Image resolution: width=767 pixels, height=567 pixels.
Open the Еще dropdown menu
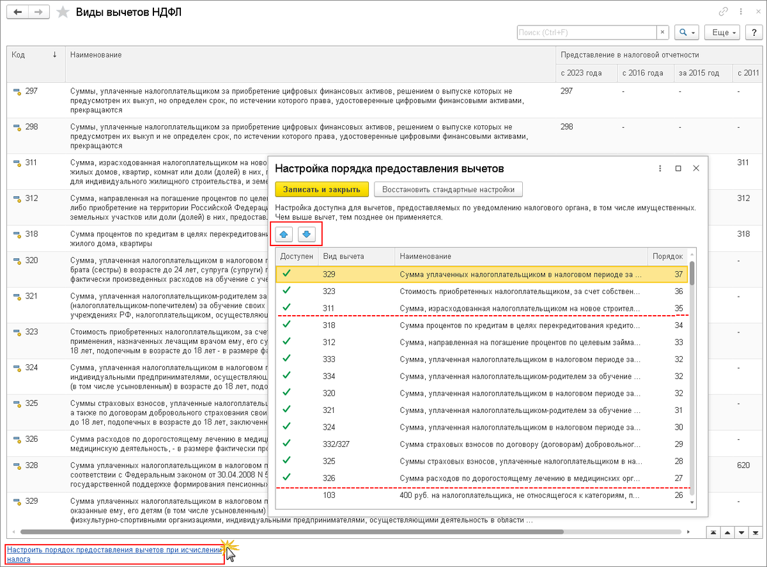click(722, 32)
